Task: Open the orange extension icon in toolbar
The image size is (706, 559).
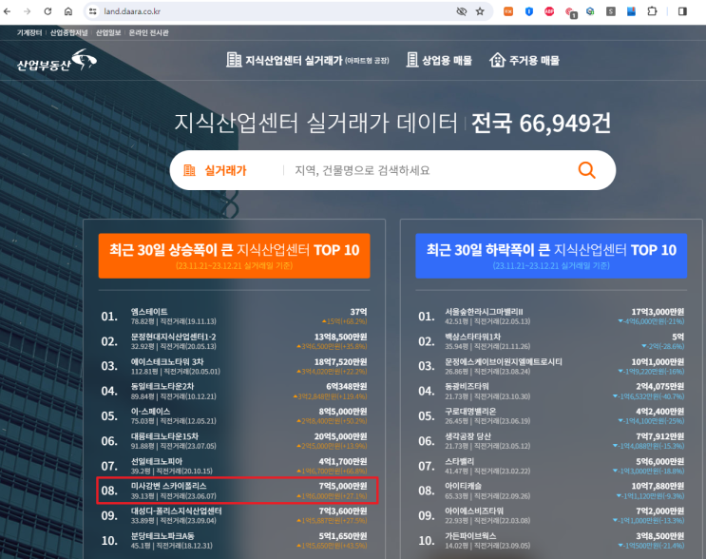Action: 508,11
